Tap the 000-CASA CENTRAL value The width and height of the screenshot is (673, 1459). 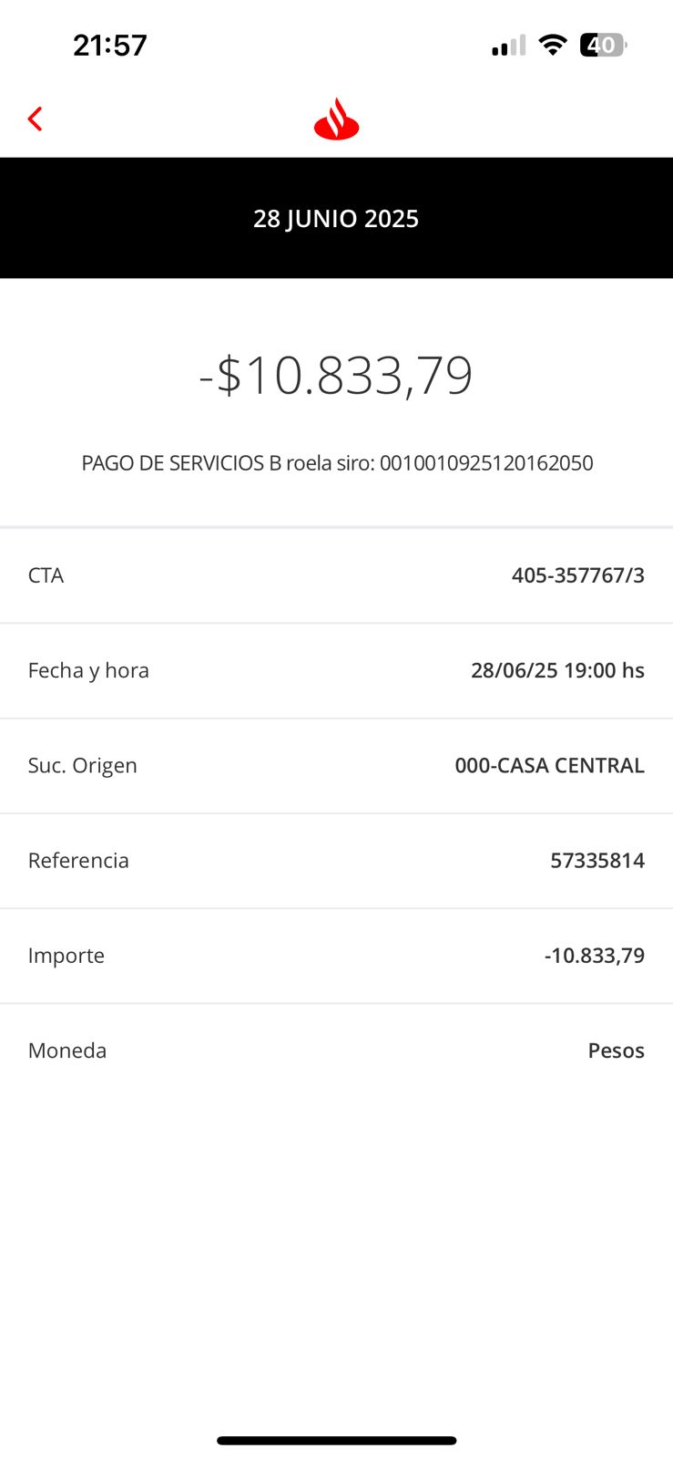tap(549, 765)
